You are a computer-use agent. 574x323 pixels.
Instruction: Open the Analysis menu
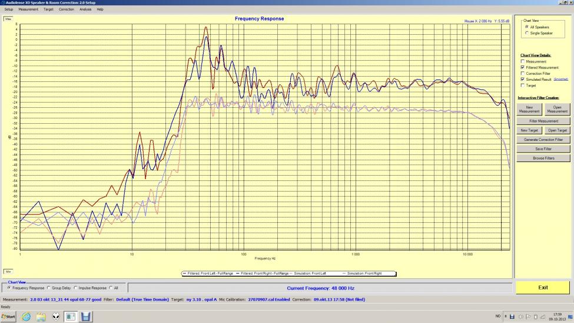tap(85, 9)
